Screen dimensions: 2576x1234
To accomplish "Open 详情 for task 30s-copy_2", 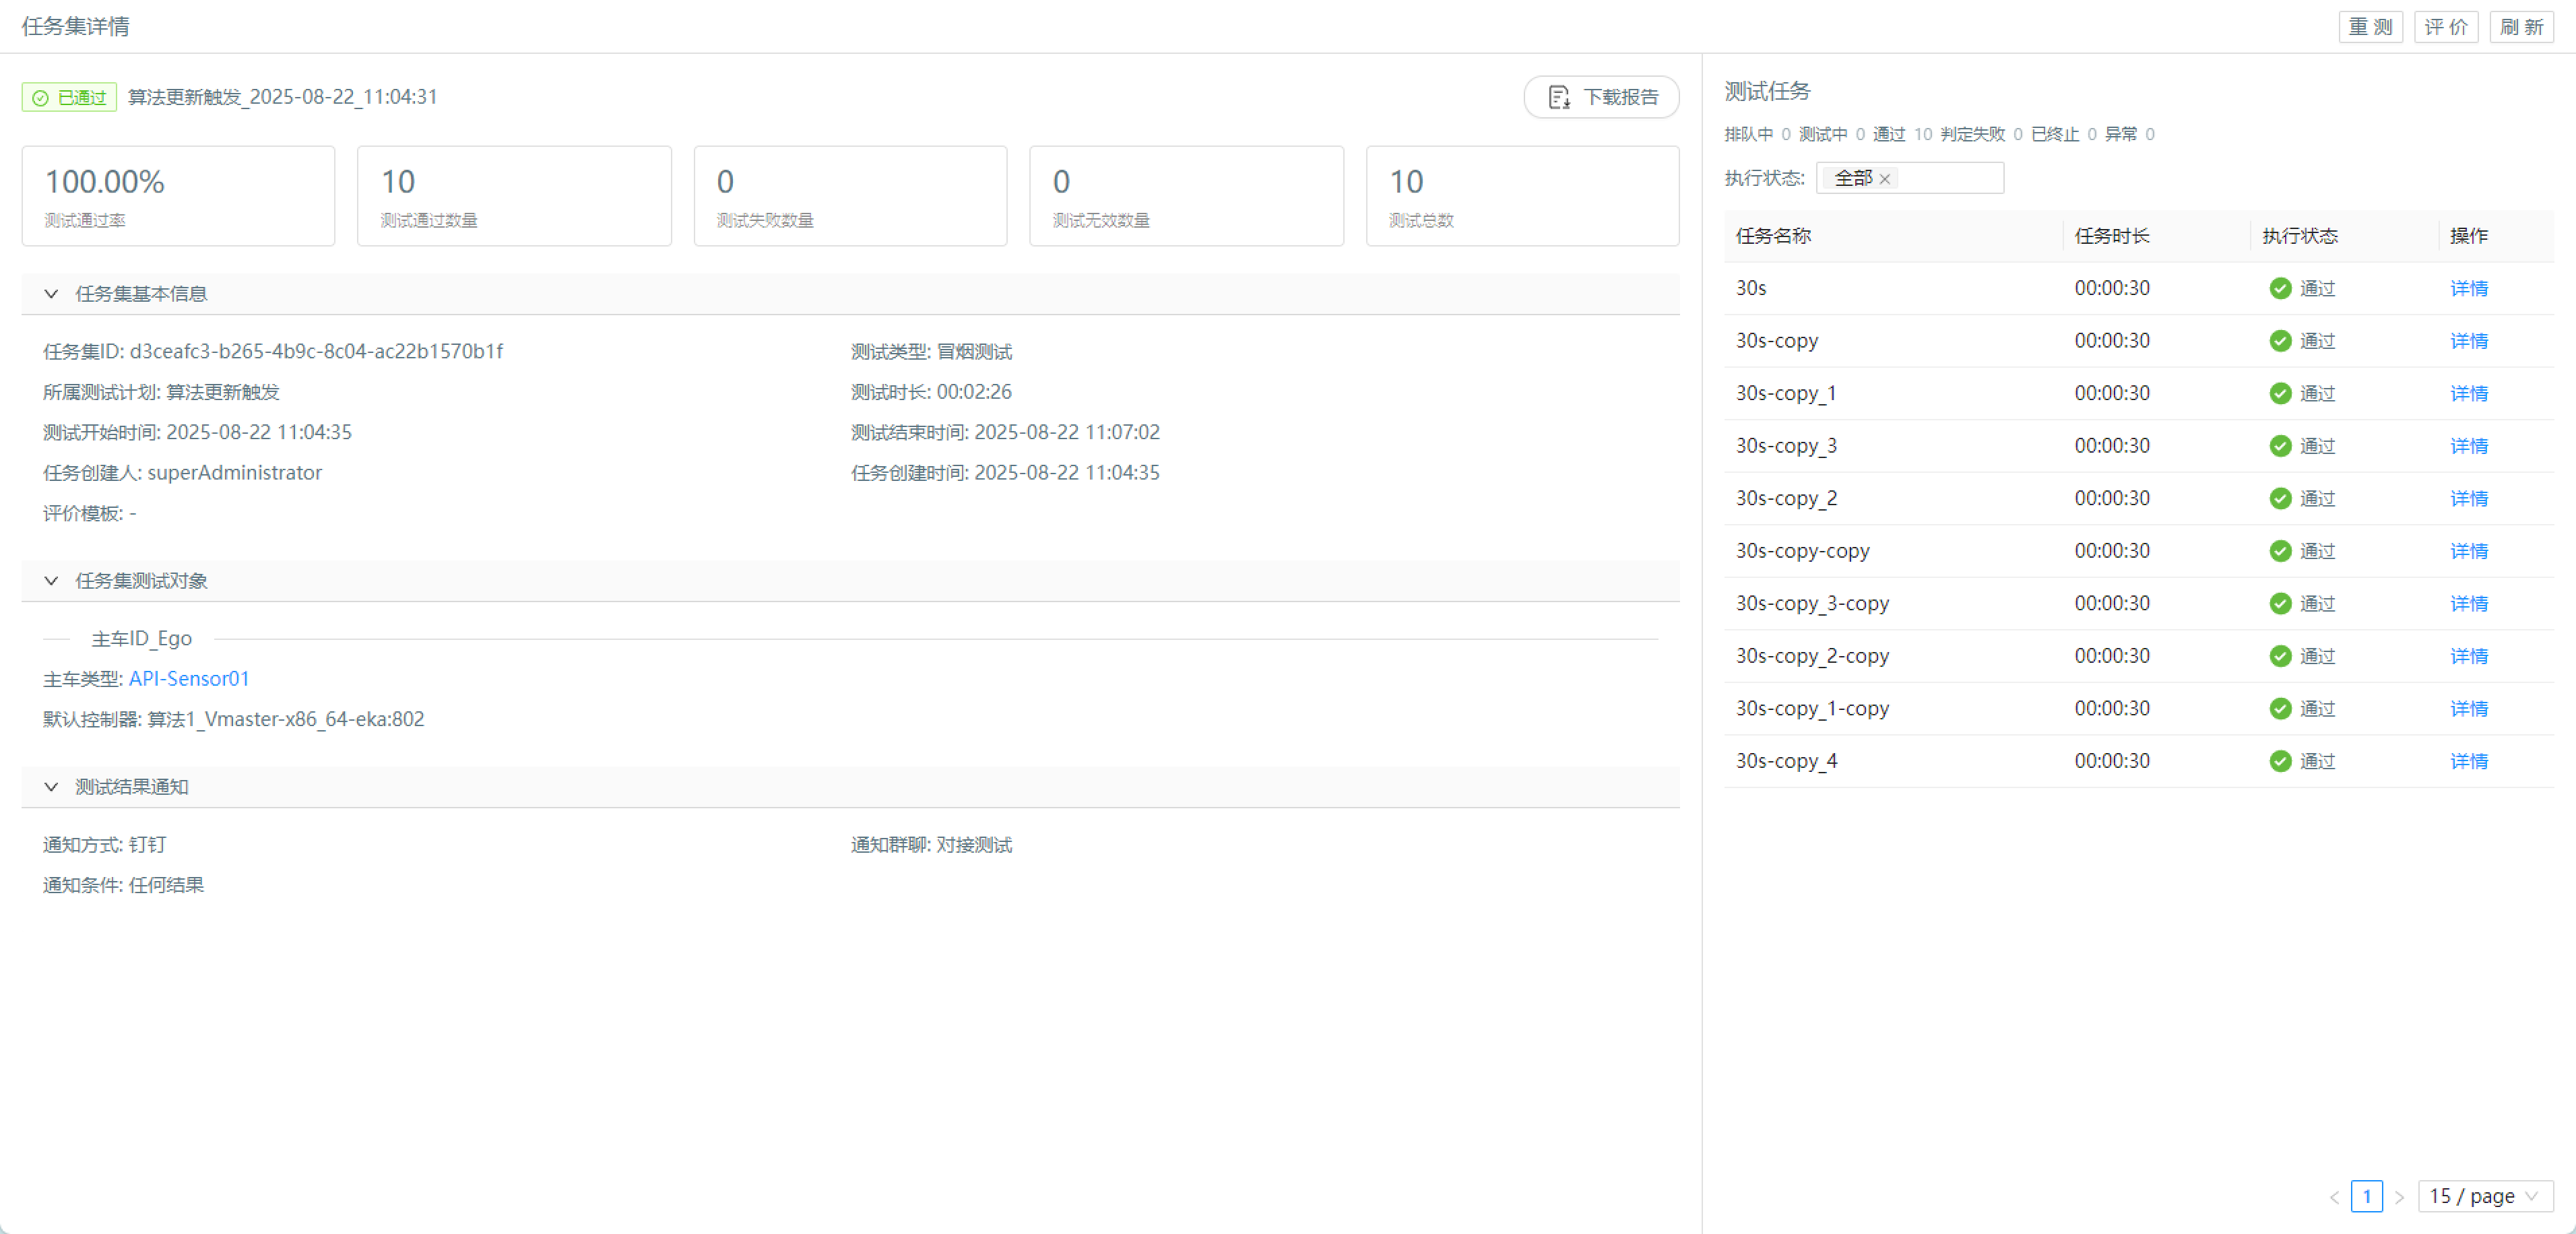I will [x=2468, y=499].
